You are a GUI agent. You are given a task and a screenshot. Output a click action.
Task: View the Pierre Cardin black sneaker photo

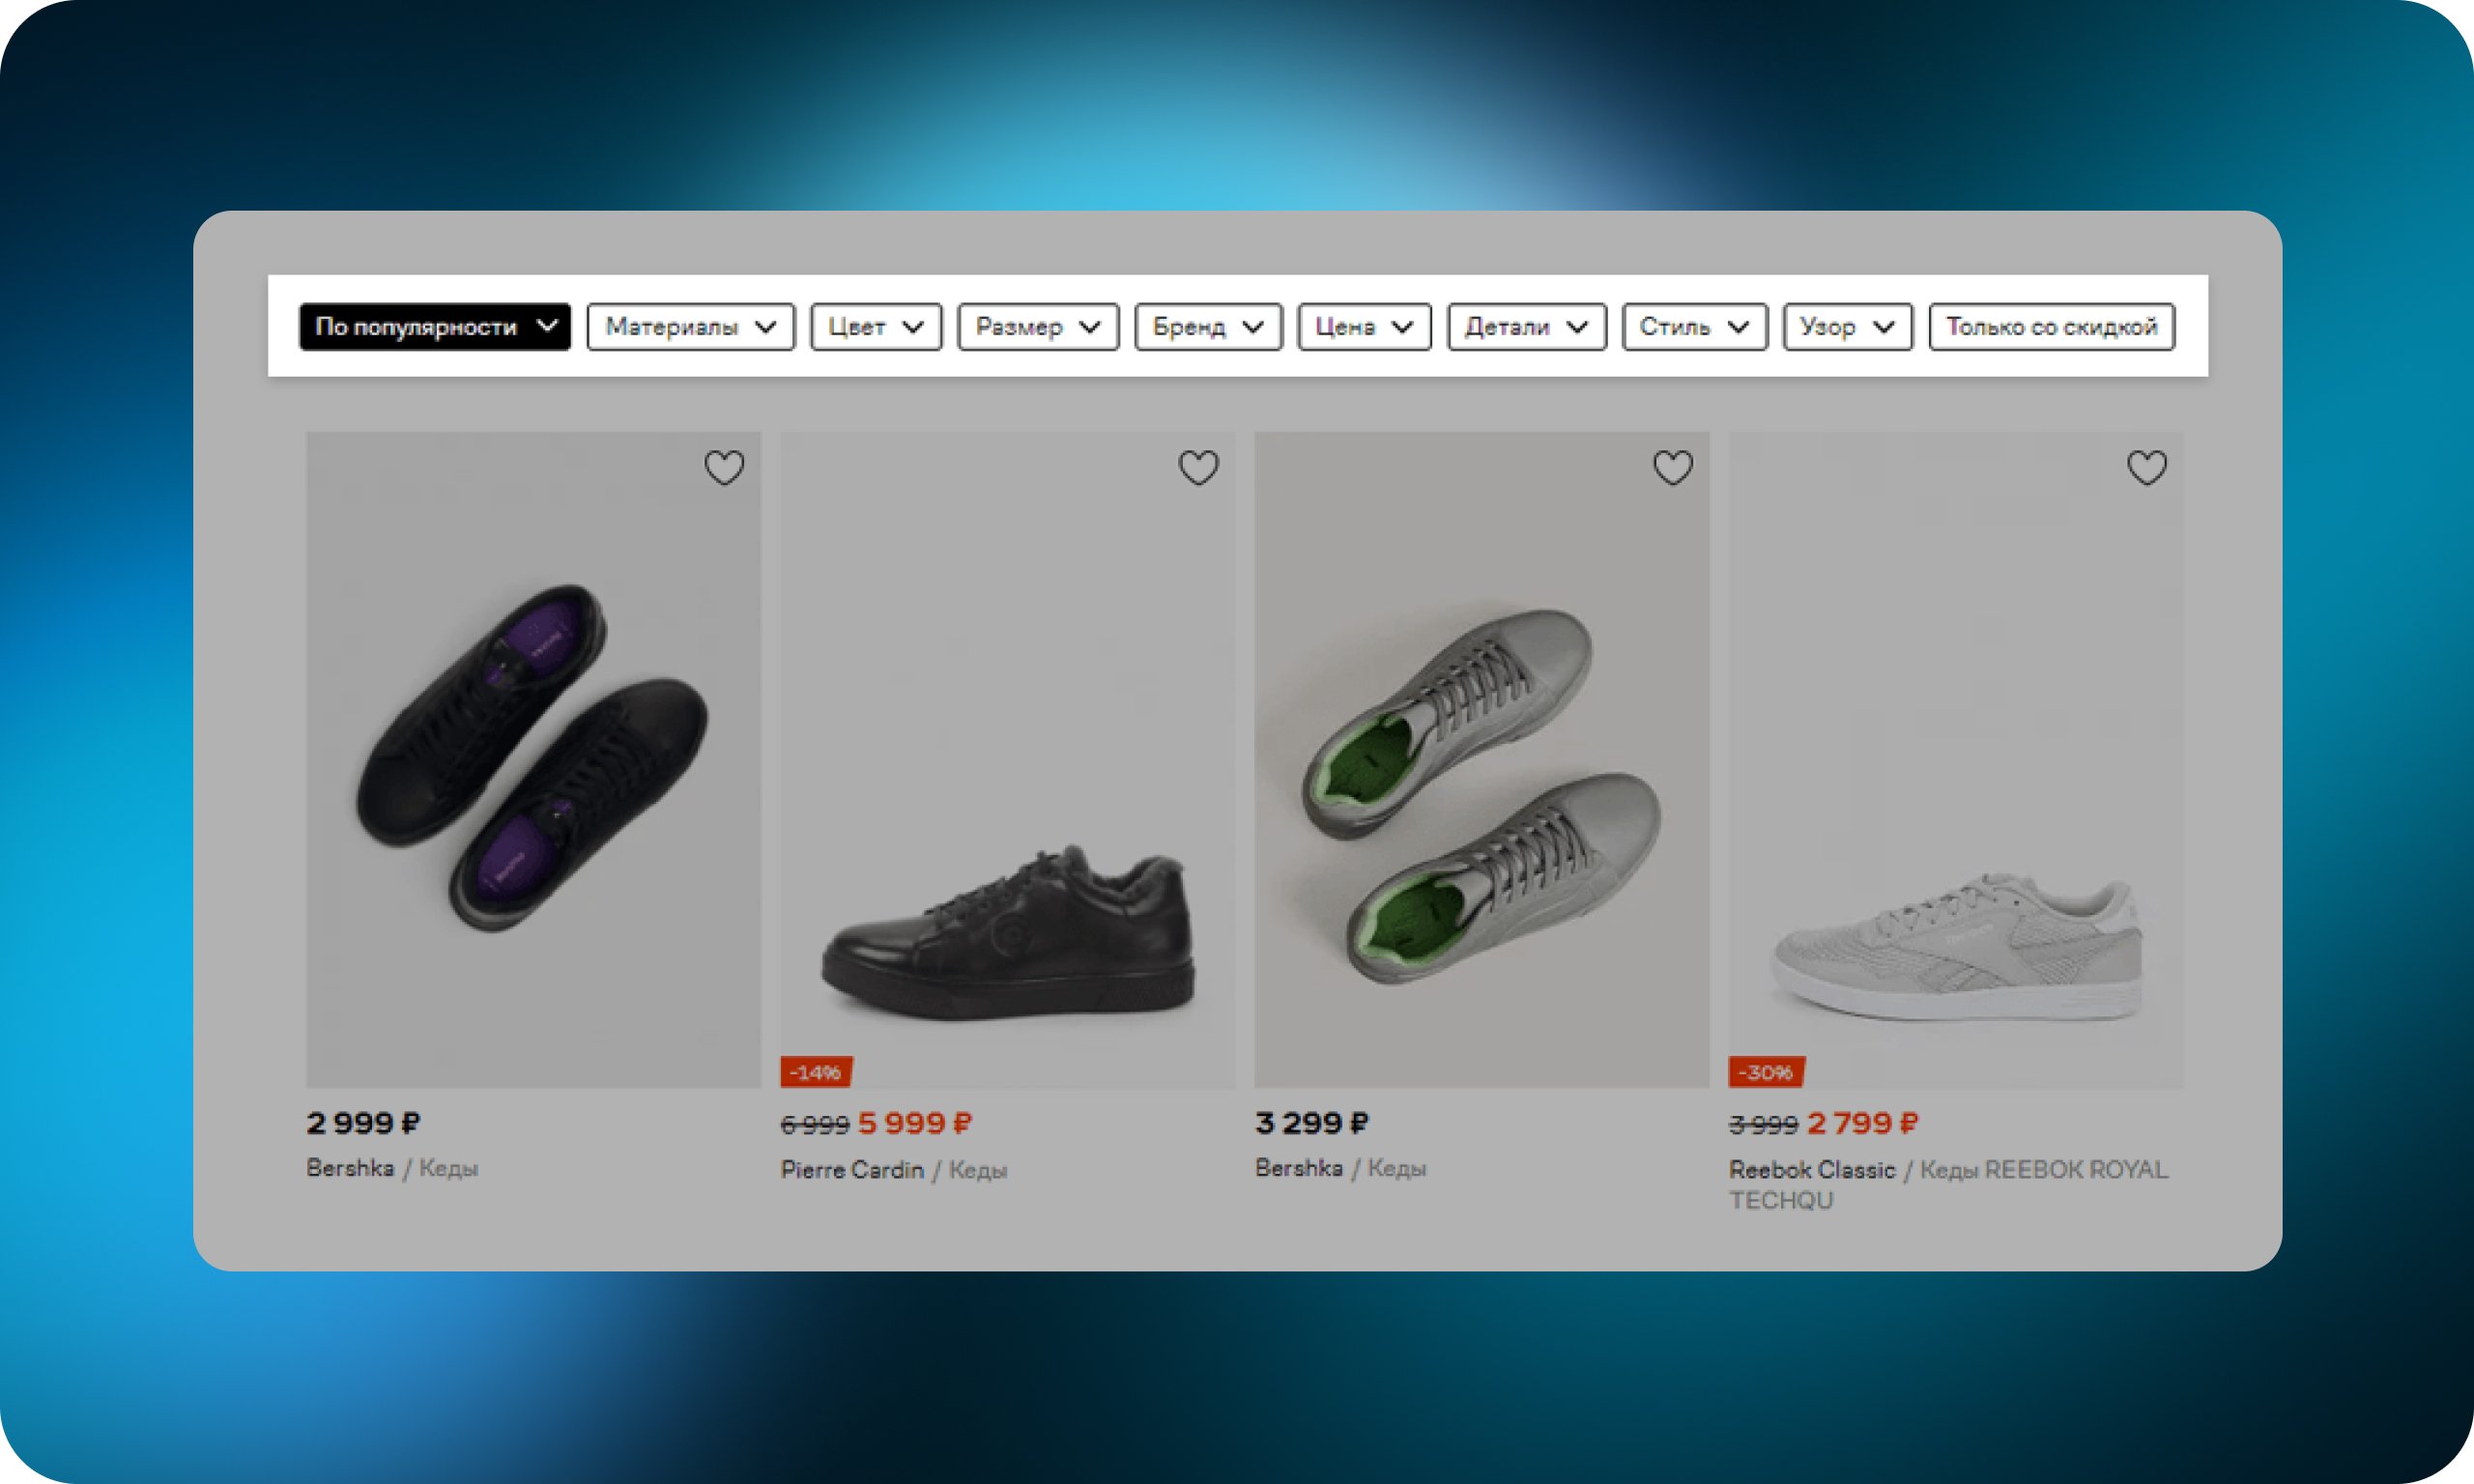(x=1008, y=760)
